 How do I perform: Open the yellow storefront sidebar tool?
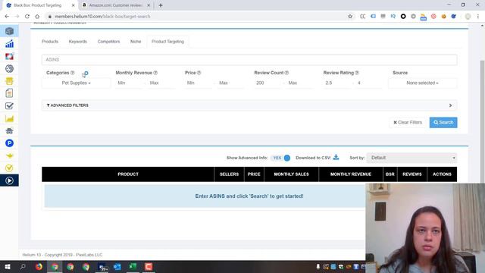coord(9,81)
